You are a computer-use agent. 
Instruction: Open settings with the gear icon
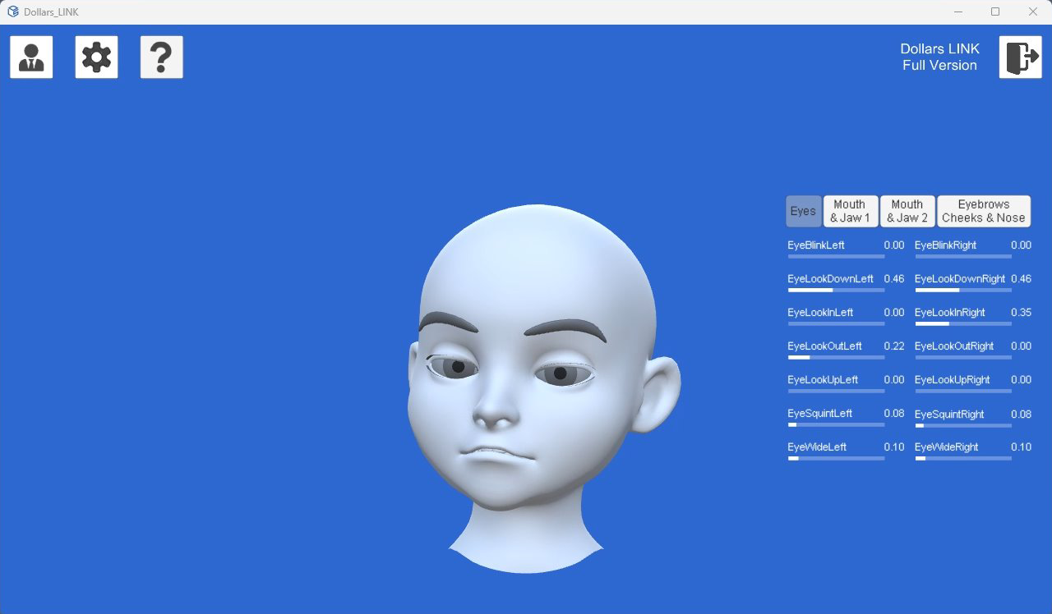tap(96, 57)
